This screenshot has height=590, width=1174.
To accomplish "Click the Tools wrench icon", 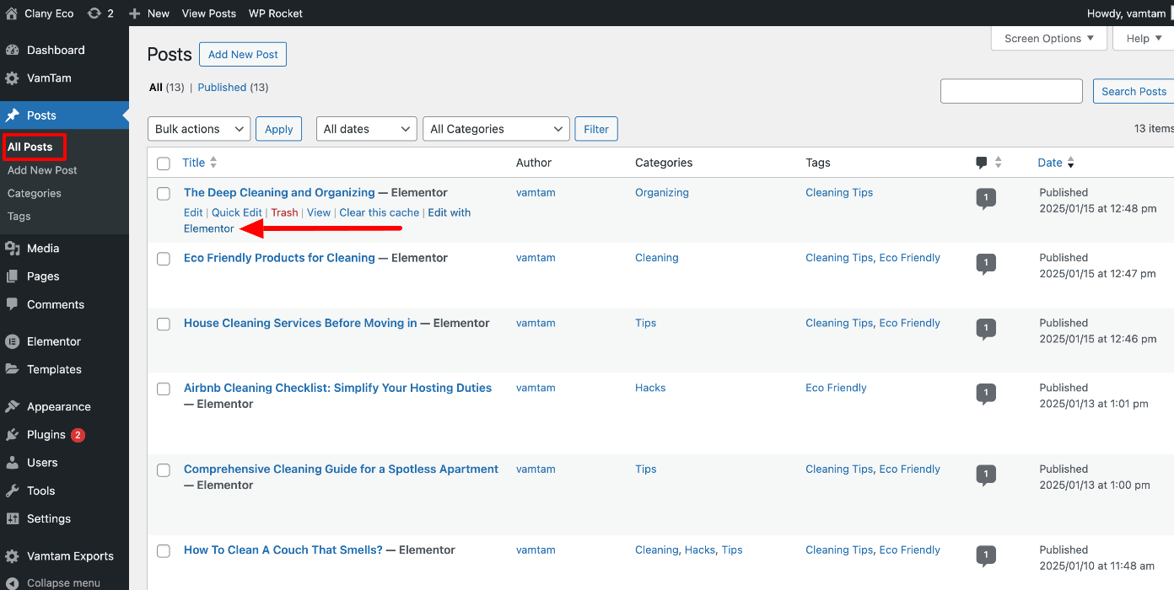I will tap(12, 491).
